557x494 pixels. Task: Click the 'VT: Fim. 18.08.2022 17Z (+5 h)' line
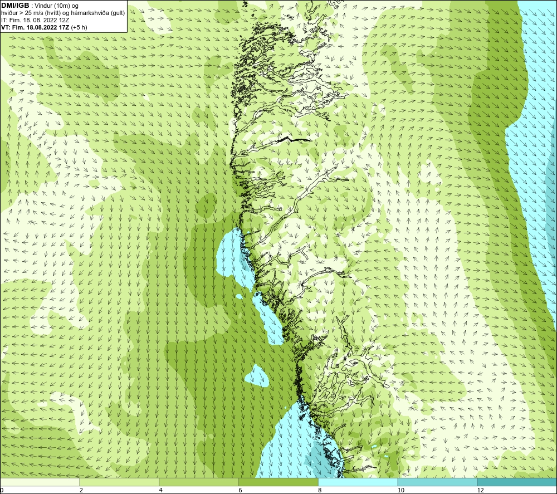[x=44, y=27]
